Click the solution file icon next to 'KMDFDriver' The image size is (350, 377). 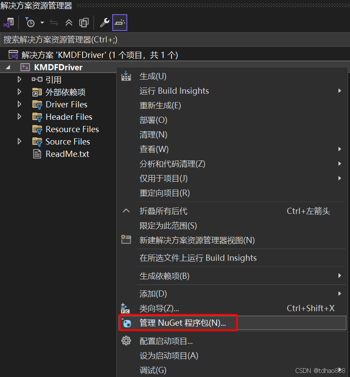(x=13, y=55)
